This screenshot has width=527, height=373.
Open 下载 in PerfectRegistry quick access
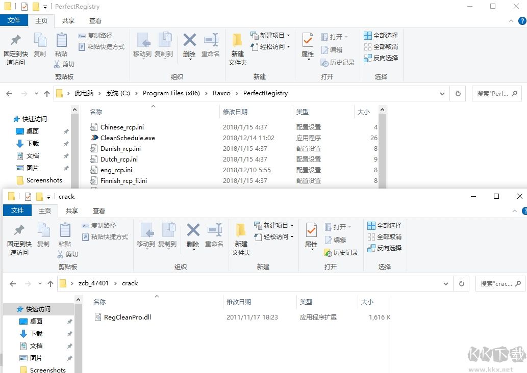pos(33,144)
